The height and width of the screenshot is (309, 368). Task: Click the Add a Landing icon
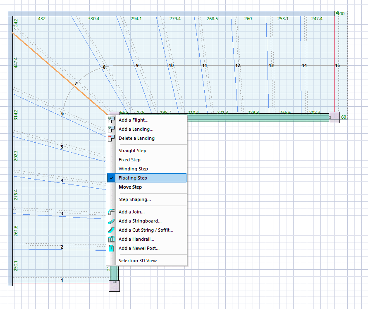111,129
